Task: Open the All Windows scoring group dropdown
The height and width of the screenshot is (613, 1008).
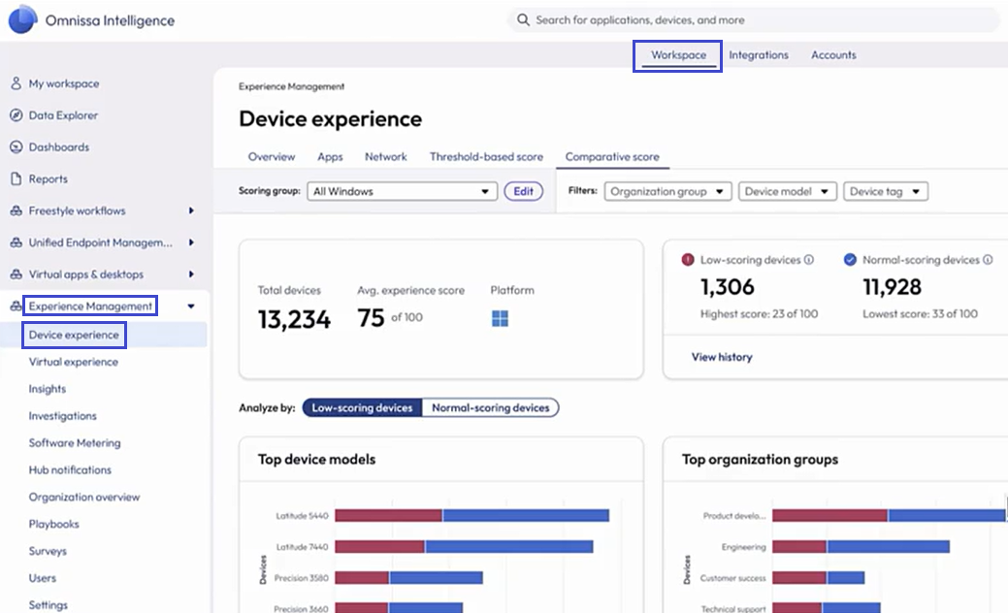Action: (x=403, y=191)
